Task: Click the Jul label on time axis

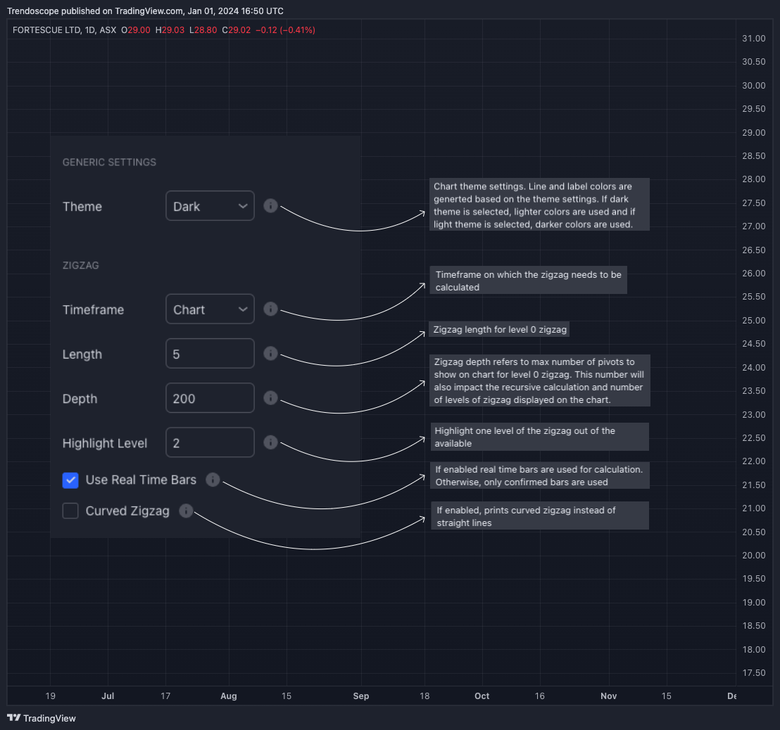Action: [108, 696]
